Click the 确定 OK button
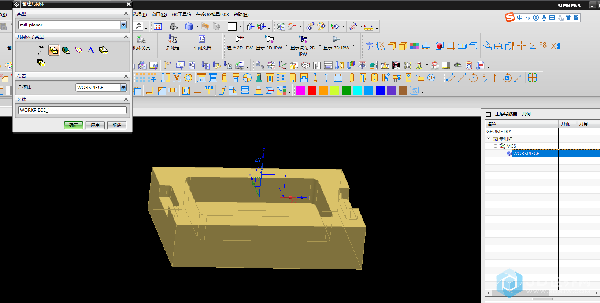Screen dimensions: 600x303 point(74,125)
